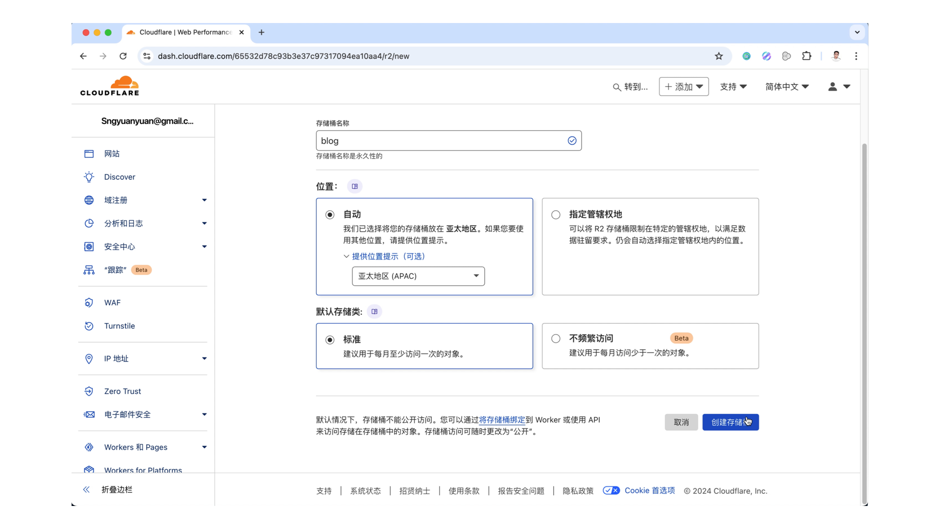
Task: Open the 亚太地区 (APAC) region dropdown
Action: [x=418, y=276]
